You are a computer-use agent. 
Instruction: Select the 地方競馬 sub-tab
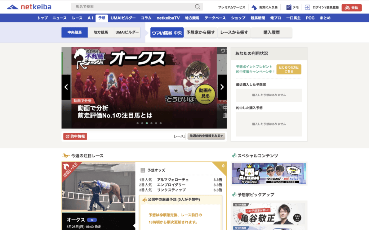[x=101, y=32]
